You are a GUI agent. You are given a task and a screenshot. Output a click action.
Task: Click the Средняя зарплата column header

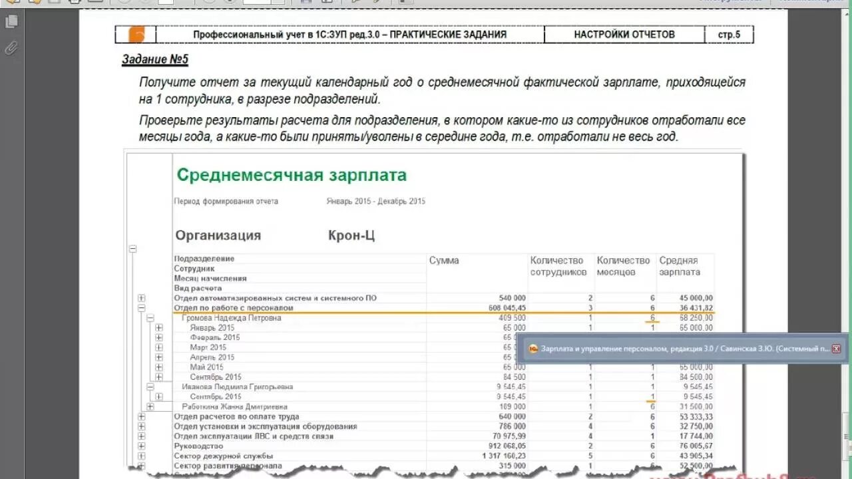[679, 266]
